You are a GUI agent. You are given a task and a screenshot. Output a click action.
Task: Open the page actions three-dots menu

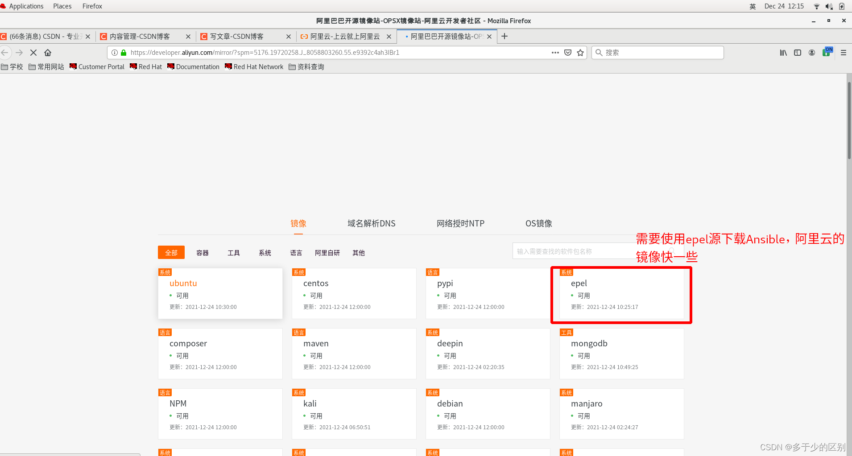click(555, 53)
